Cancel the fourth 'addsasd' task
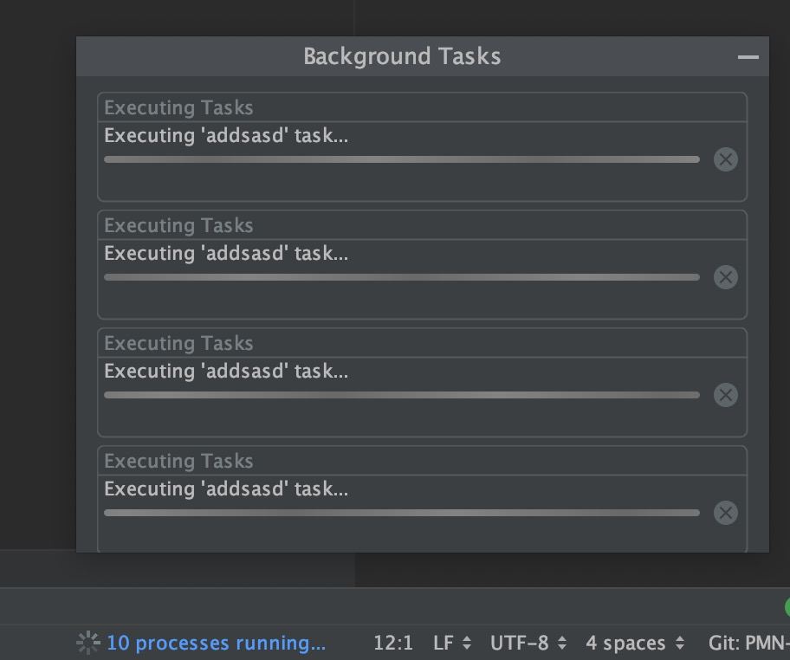 [x=726, y=513]
